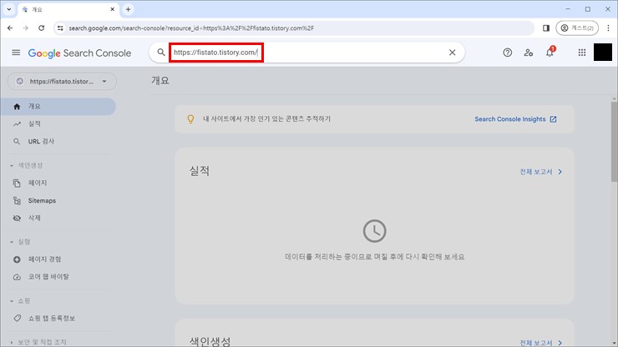Click the site information icon in address bar
The height and width of the screenshot is (347, 618).
click(x=60, y=28)
